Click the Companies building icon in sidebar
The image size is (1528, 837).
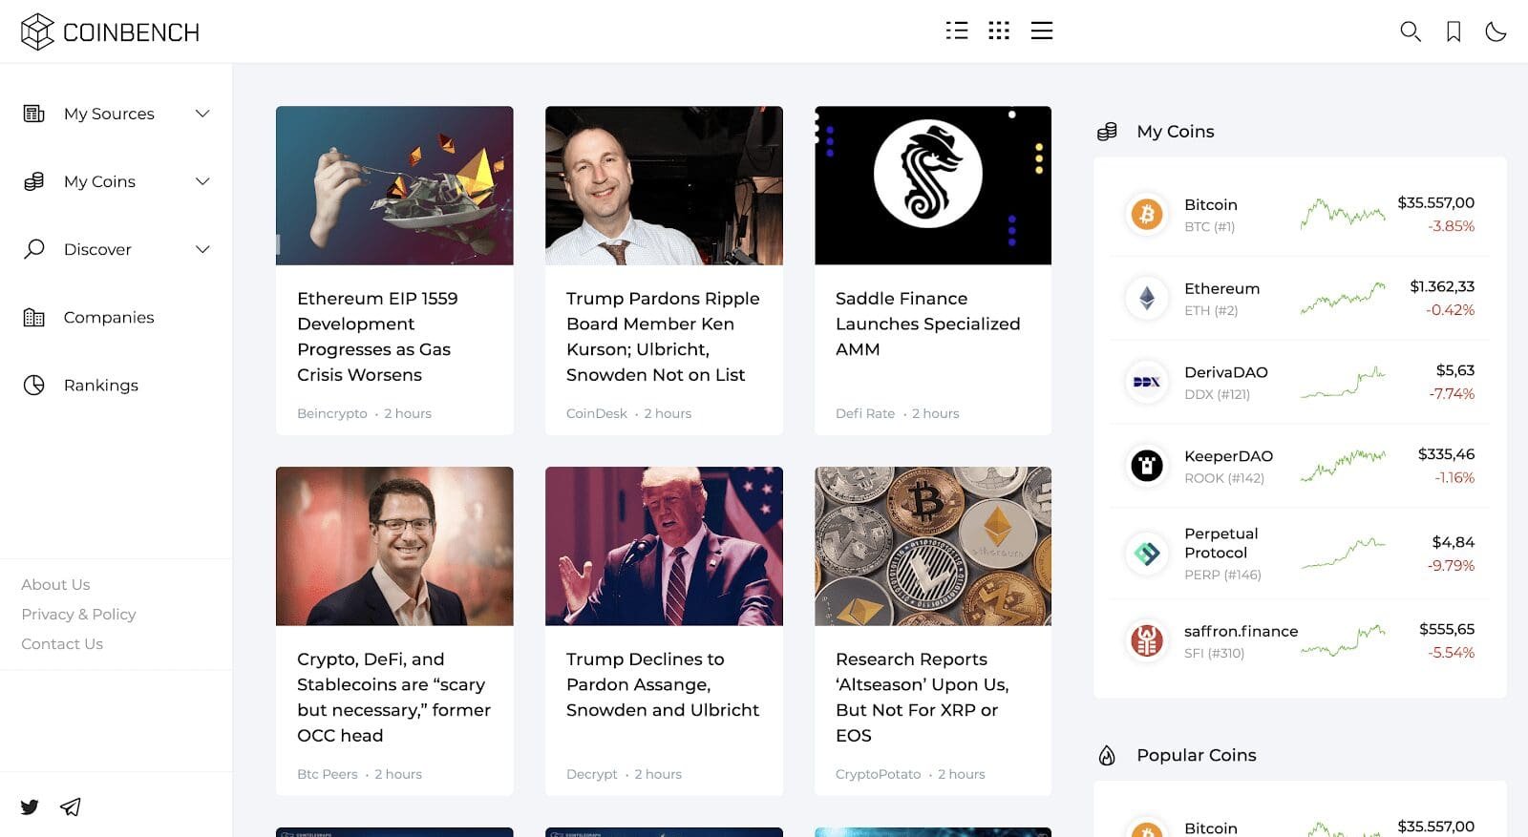click(33, 317)
